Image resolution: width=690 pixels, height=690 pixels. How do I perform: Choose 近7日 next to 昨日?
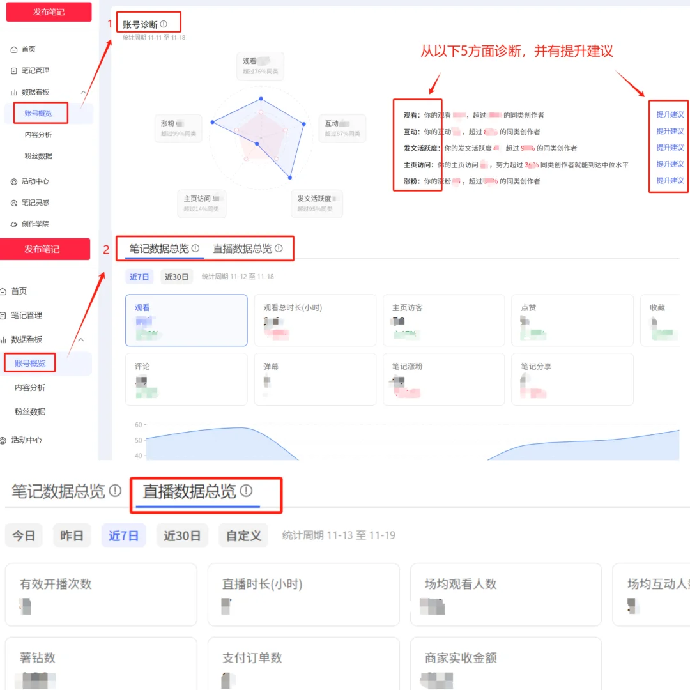124,535
